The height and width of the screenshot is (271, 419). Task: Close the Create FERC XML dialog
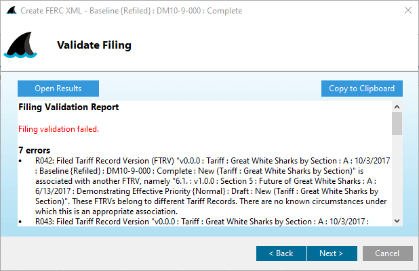pyautogui.click(x=407, y=10)
